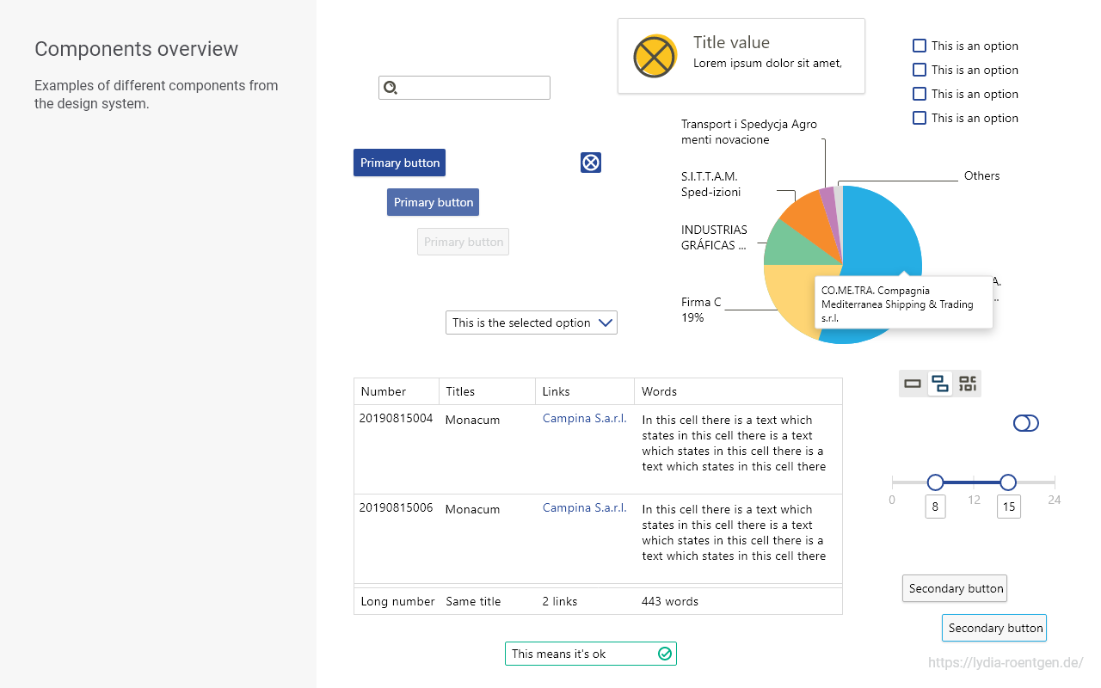The height and width of the screenshot is (688, 1101).
Task: Click the greyed-out Primary button
Action: (463, 242)
